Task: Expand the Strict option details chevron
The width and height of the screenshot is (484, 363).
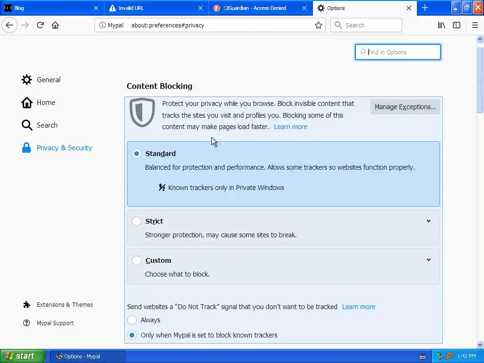Action: [428, 221]
